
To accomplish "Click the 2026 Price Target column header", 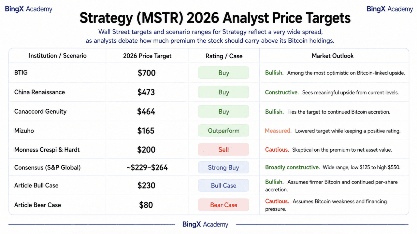I will (x=147, y=56).
